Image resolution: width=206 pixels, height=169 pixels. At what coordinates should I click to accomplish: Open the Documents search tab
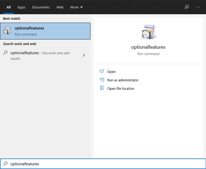pyautogui.click(x=41, y=7)
